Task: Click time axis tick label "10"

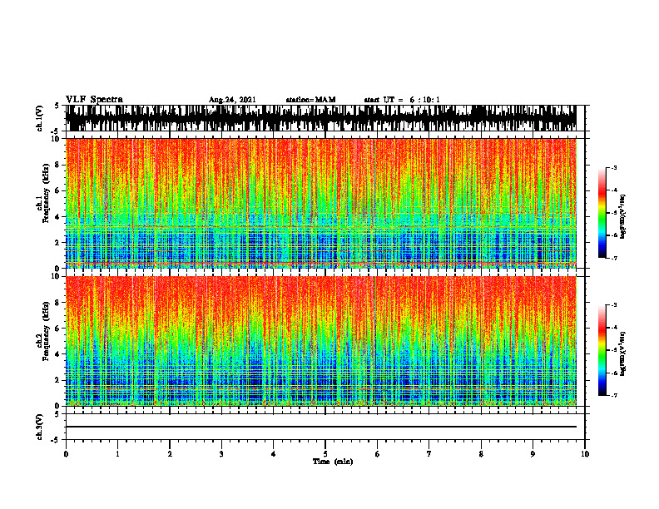Action: click(585, 454)
